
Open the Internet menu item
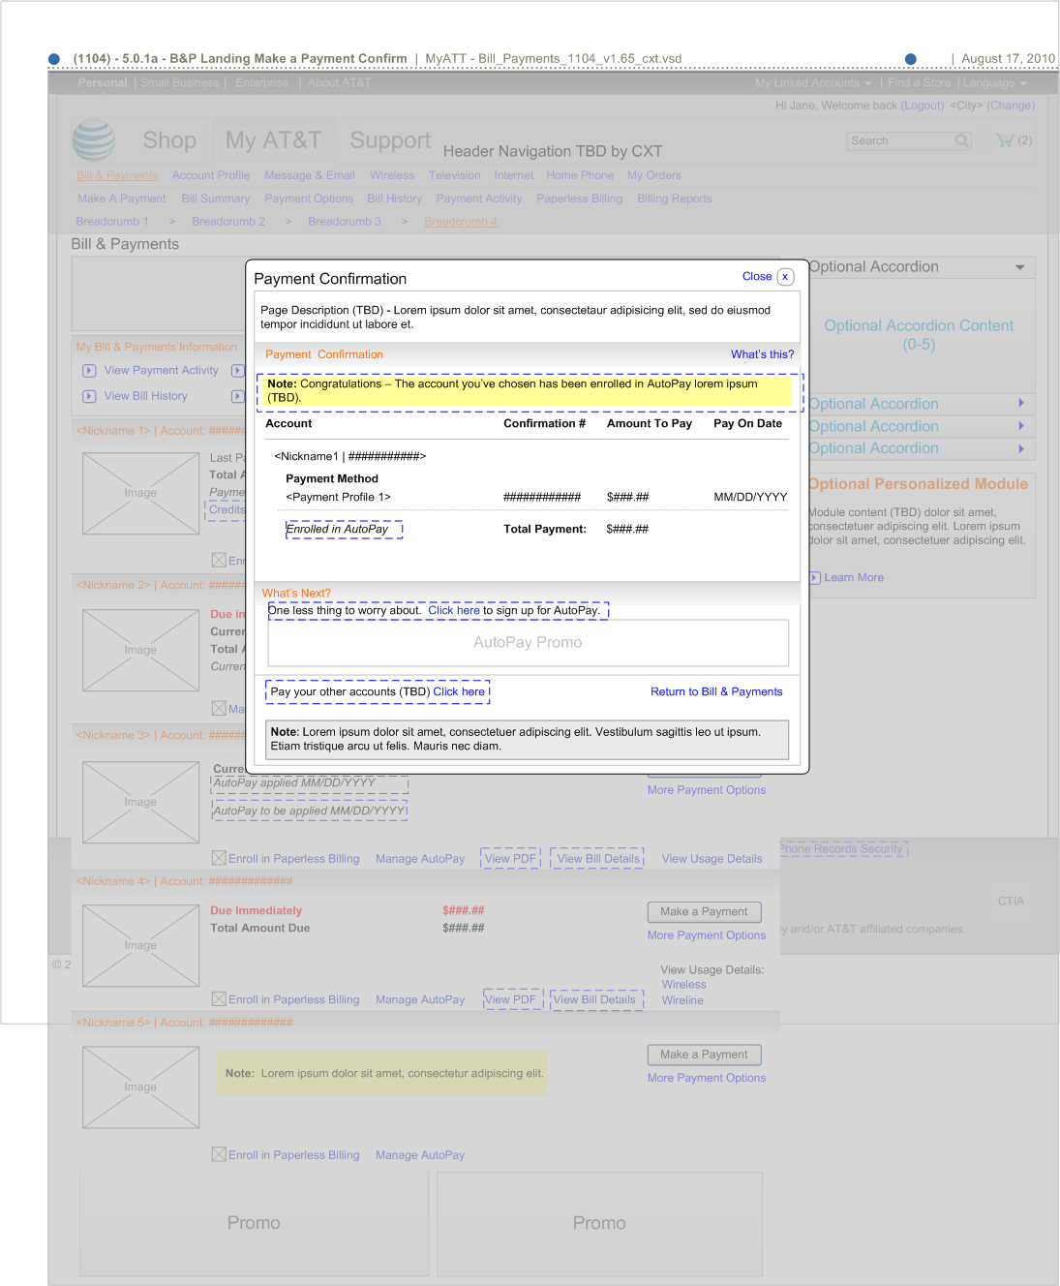tap(514, 175)
